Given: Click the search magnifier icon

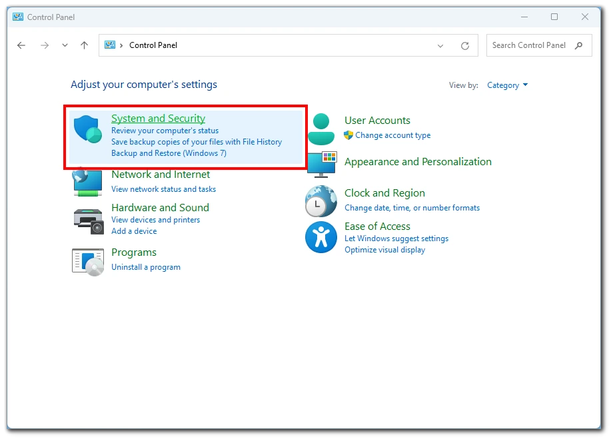Looking at the screenshot, I should pos(578,45).
